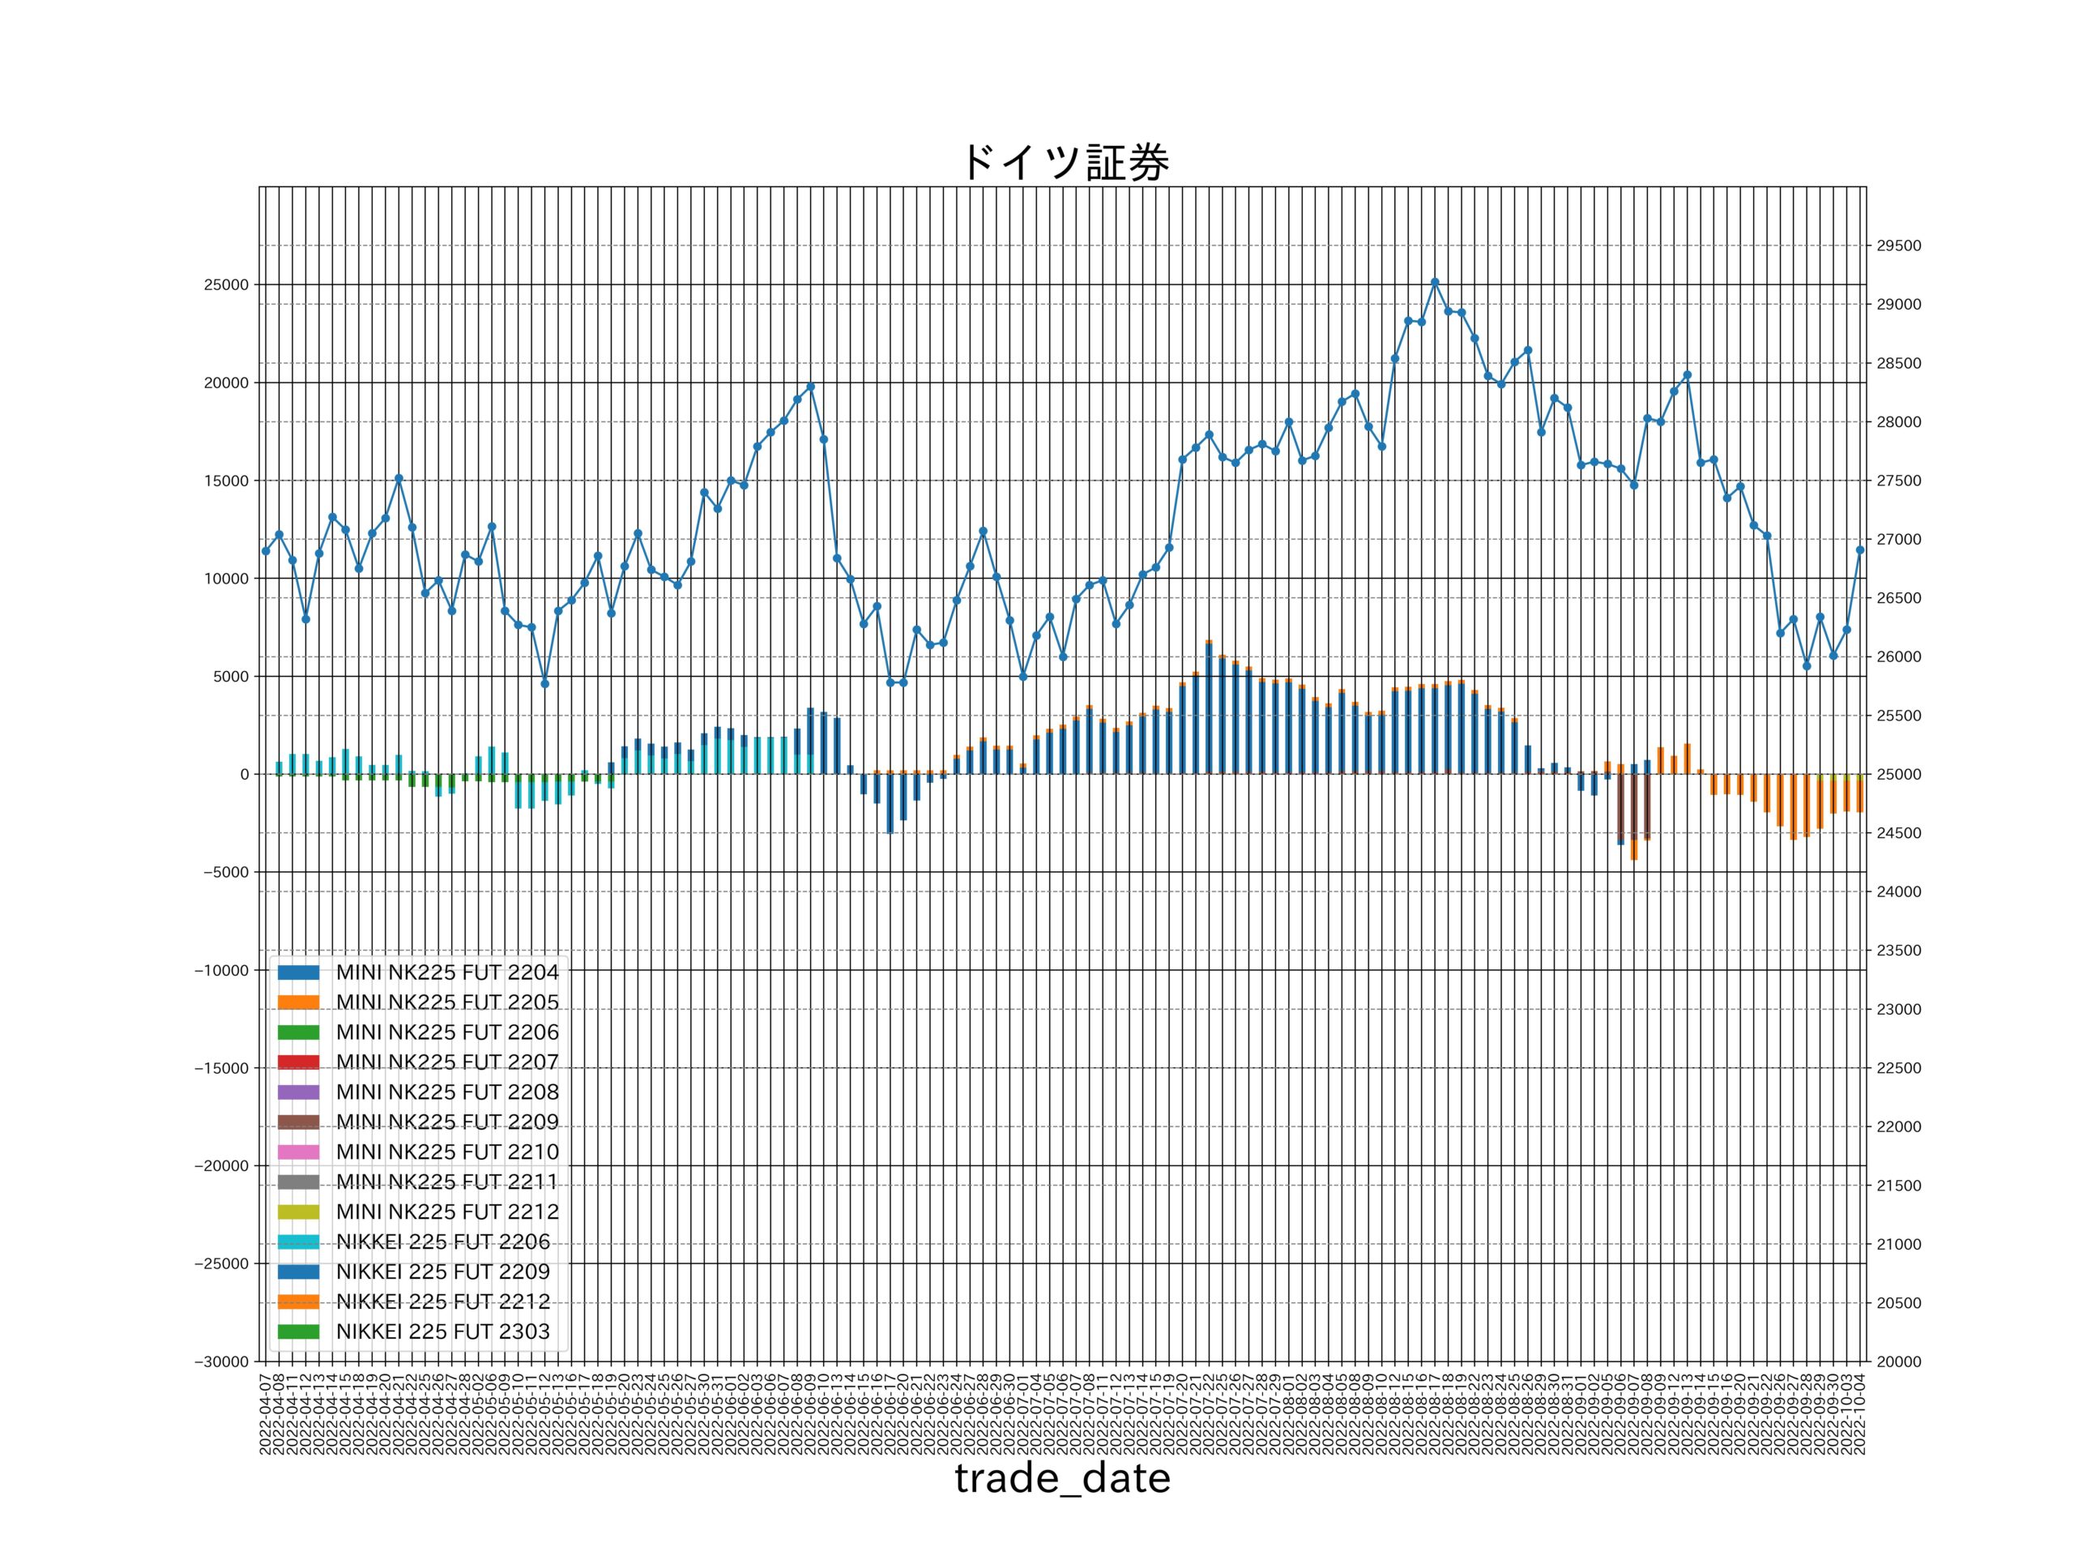This screenshot has width=2074, height=1556.
Task: Click left axis tick label −30000
Action: (221, 1361)
